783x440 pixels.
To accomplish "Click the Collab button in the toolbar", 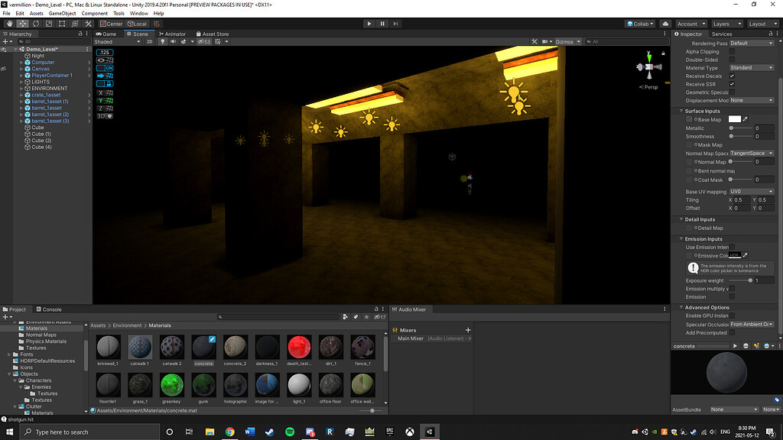I will (x=639, y=24).
